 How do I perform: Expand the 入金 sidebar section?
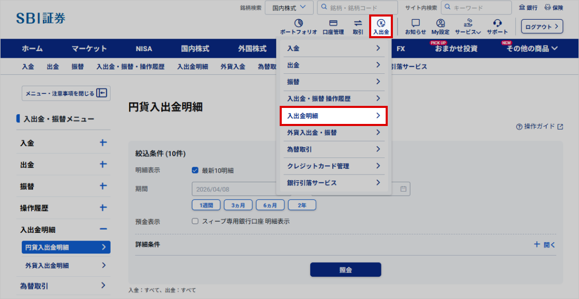(x=103, y=143)
